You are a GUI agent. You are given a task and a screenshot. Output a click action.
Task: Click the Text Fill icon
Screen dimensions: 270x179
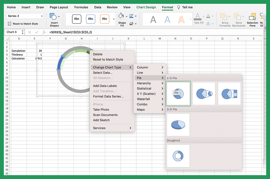(x=198, y=17)
